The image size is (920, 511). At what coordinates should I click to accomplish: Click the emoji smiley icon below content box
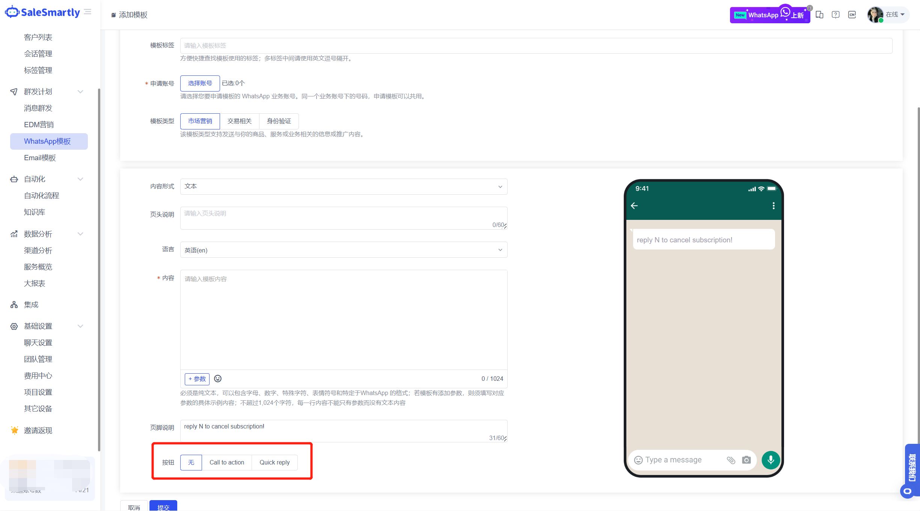[218, 379]
